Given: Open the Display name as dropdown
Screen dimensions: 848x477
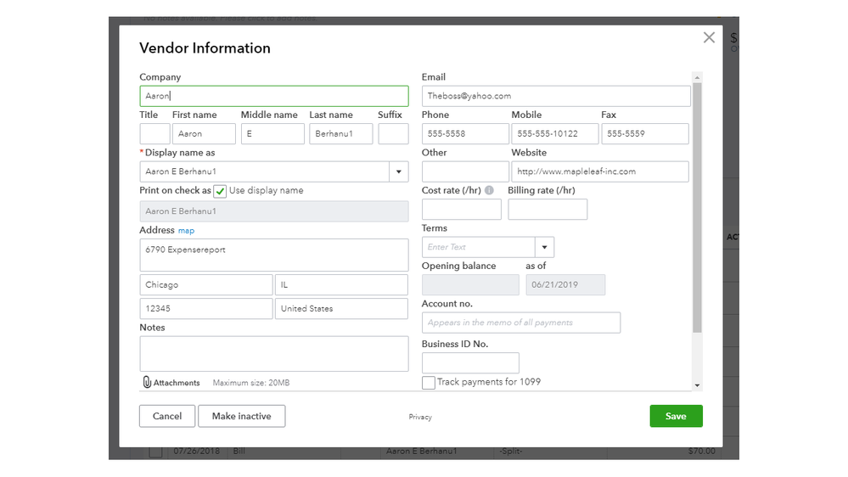Looking at the screenshot, I should [x=399, y=171].
